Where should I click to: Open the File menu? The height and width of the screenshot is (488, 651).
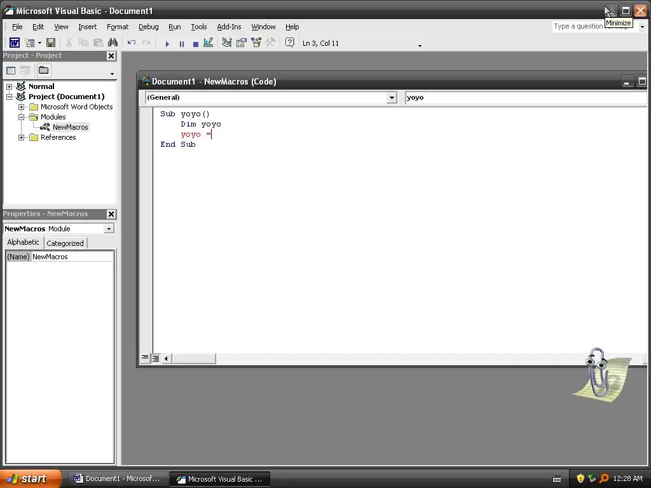[17, 27]
